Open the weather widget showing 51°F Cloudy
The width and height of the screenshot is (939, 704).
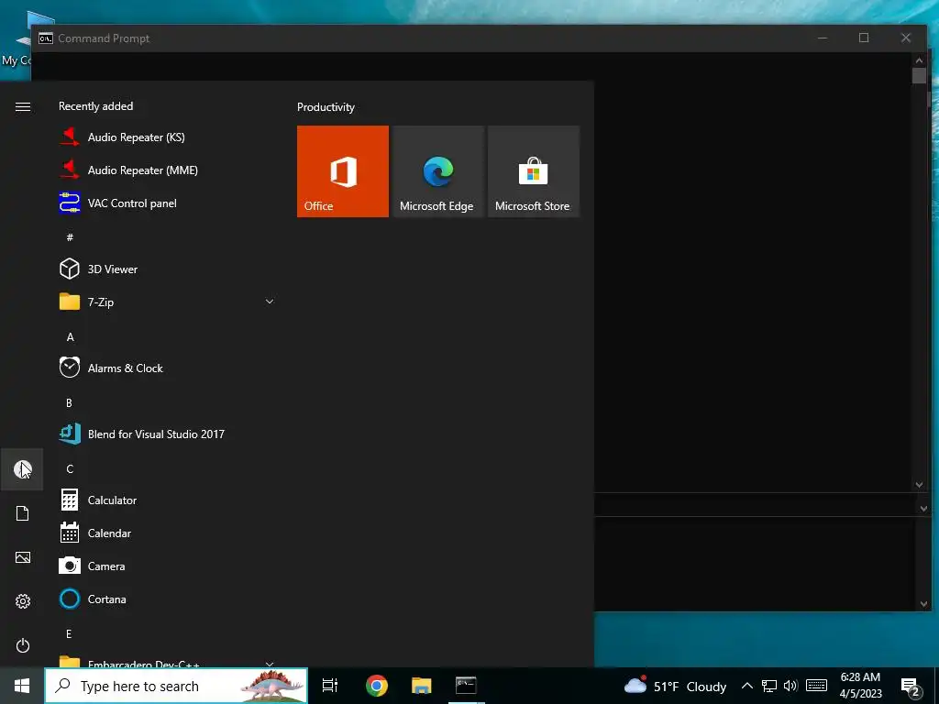pos(675,686)
